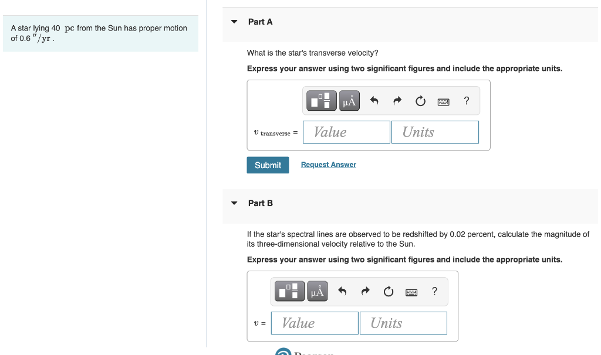The width and height of the screenshot is (601, 355).
Task: Reset Part B answer field
Action: [389, 292]
